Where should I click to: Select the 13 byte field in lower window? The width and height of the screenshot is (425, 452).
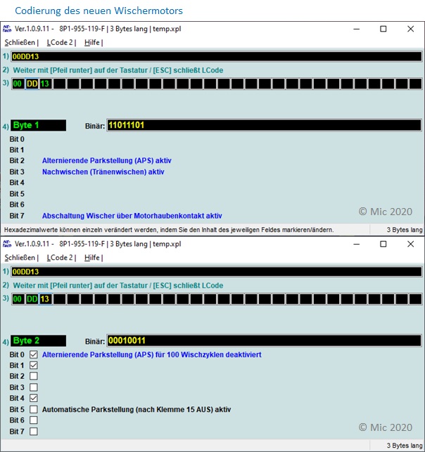(x=45, y=299)
